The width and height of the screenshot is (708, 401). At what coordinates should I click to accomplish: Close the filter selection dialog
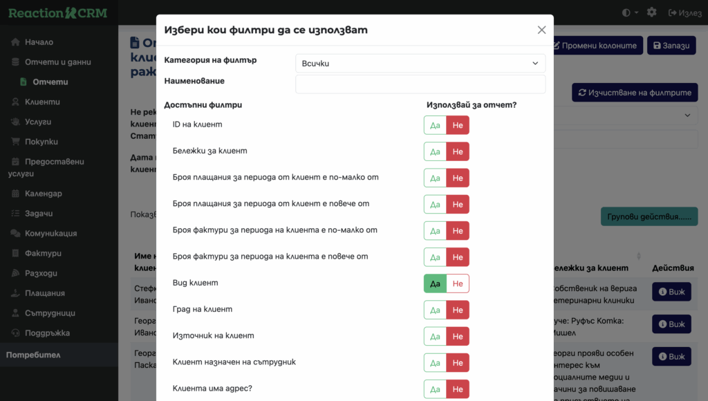[x=541, y=30]
